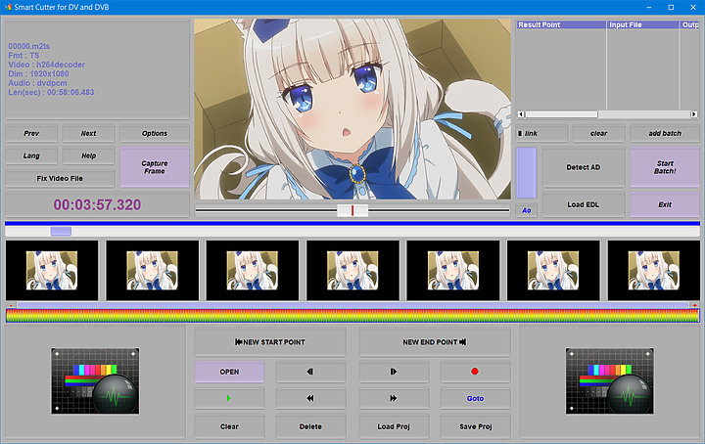Click the main video preview
The width and height of the screenshot is (705, 444).
(x=352, y=109)
